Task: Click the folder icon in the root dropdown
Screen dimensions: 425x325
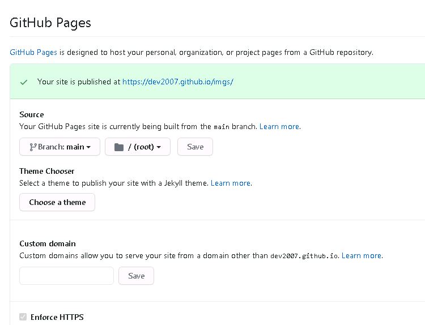Action: point(119,147)
